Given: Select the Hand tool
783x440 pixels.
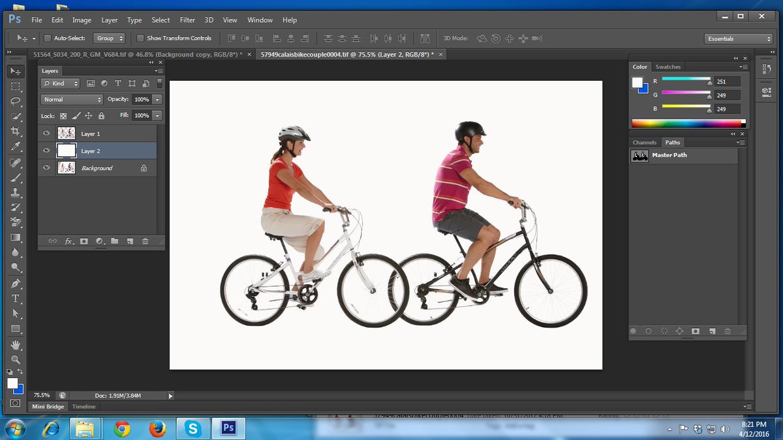Looking at the screenshot, I should click(x=16, y=345).
